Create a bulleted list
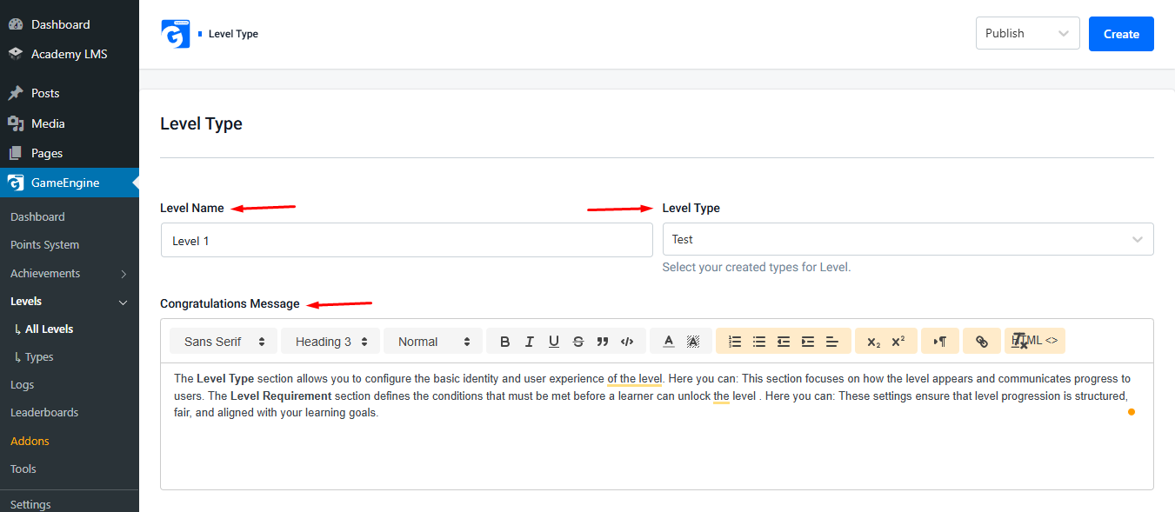The image size is (1175, 512). click(759, 342)
